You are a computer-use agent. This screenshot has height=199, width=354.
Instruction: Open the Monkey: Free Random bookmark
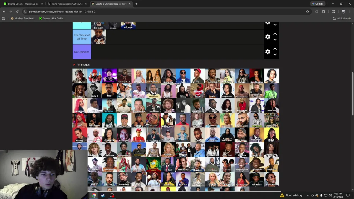(23, 19)
